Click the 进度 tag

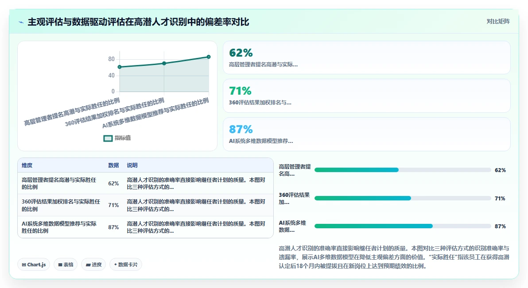pos(93,265)
